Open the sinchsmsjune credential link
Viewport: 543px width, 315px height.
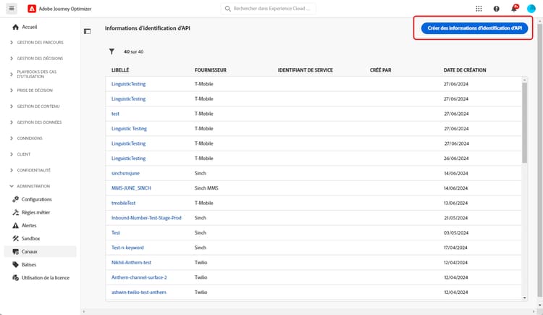click(125, 173)
